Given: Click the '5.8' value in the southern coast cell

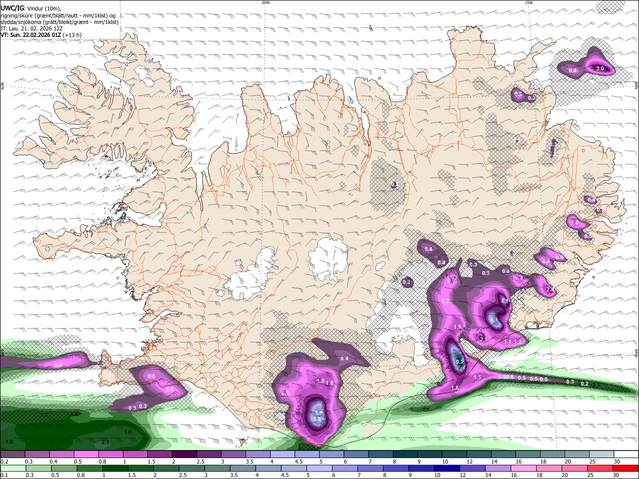Looking at the screenshot, I should [x=317, y=420].
